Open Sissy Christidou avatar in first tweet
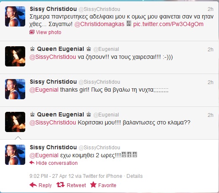 [15, 16]
